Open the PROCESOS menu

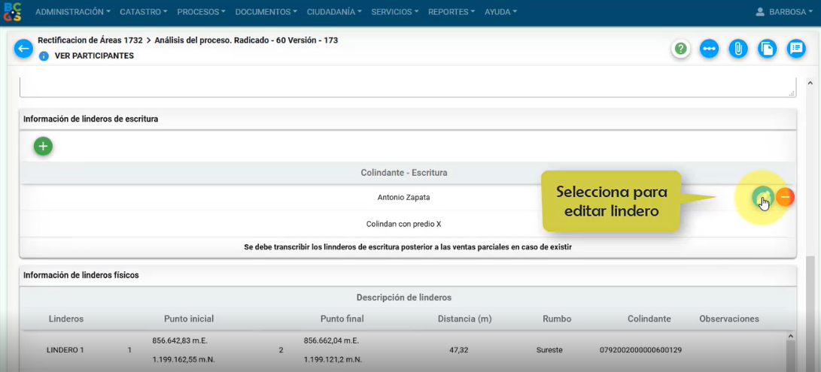click(201, 12)
